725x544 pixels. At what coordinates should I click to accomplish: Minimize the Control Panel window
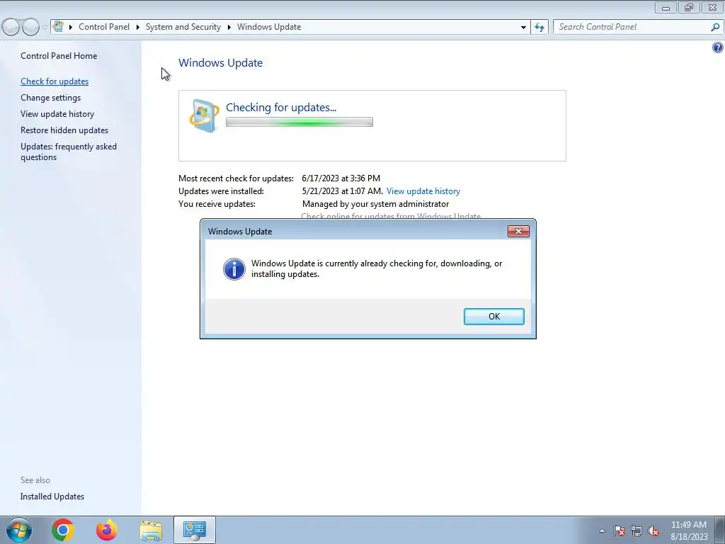pyautogui.click(x=666, y=7)
